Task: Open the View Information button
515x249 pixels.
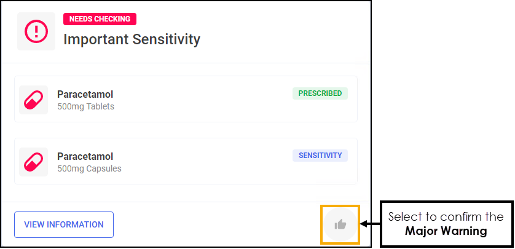Action: coord(64,224)
